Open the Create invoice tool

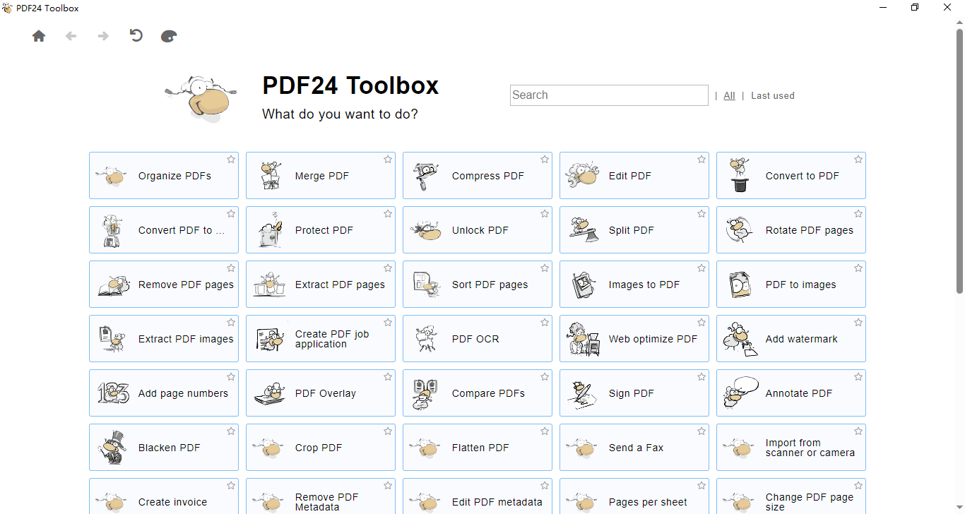pos(164,496)
